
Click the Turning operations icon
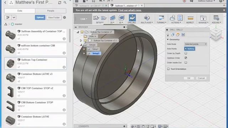click(x=161, y=18)
